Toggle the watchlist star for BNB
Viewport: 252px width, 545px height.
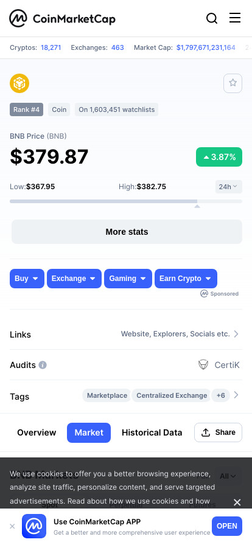point(233,83)
